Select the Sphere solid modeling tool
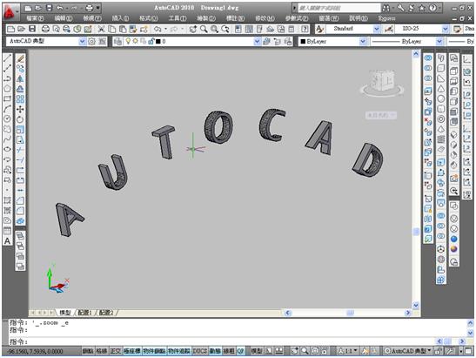Image resolution: width=476 pixels, height=358 pixels. (441, 98)
